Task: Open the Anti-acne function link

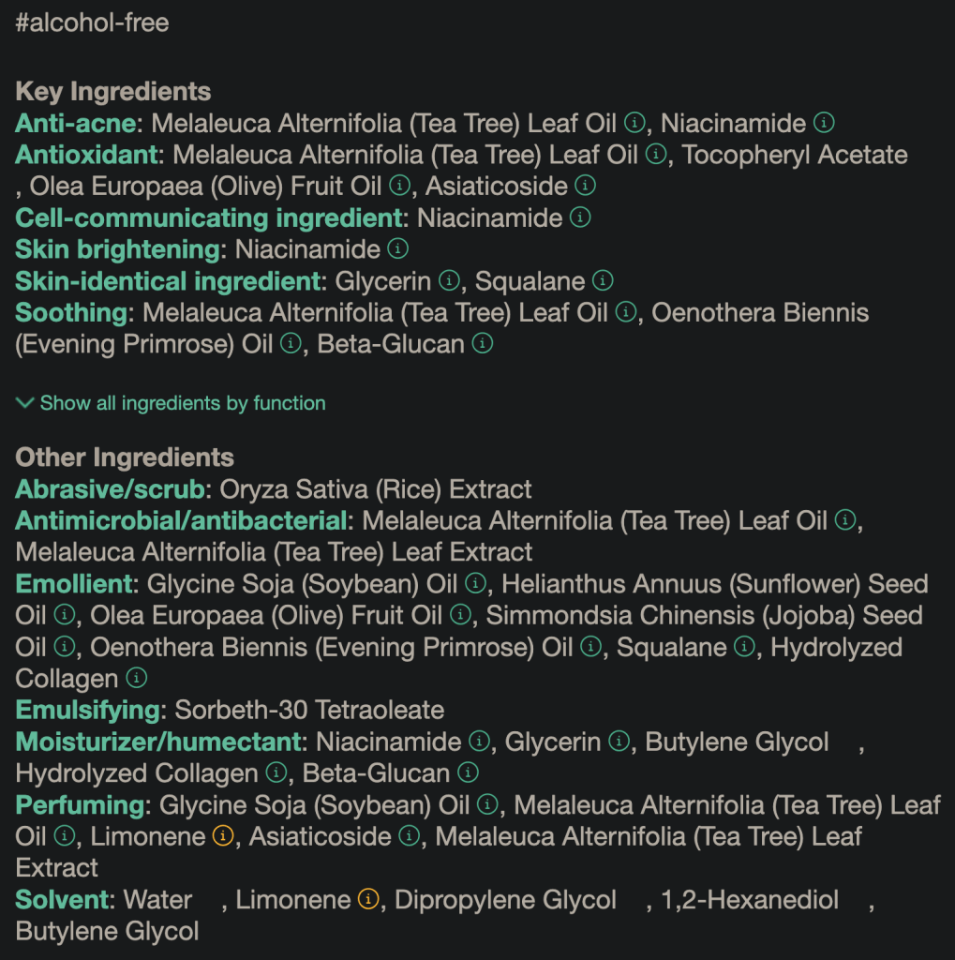Action: tap(76, 123)
